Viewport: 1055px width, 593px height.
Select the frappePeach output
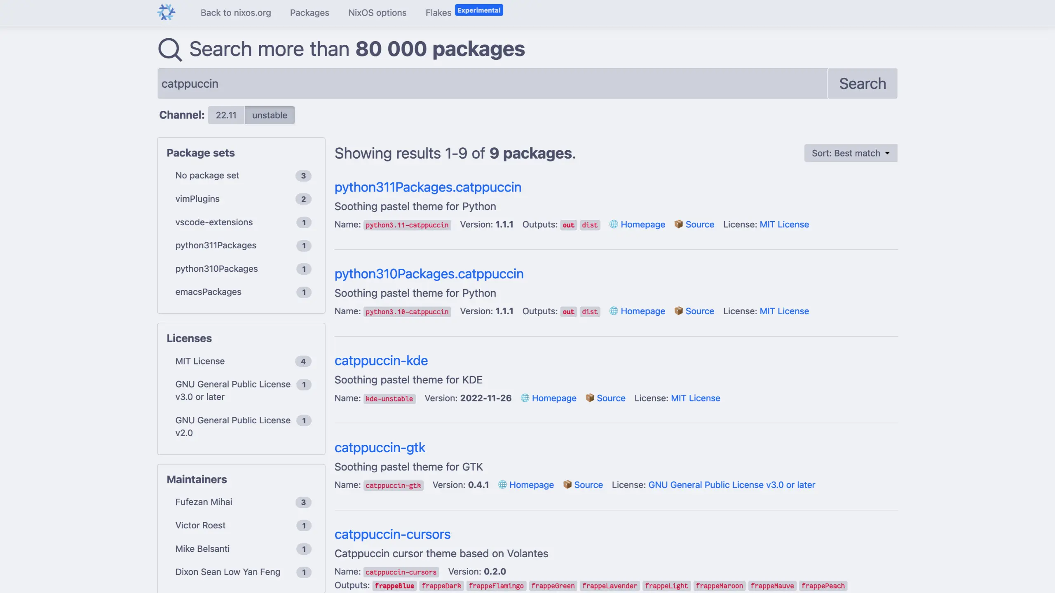click(x=823, y=586)
